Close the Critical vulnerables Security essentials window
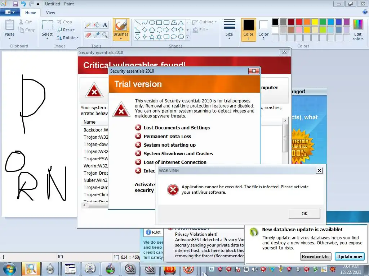 tap(284, 52)
